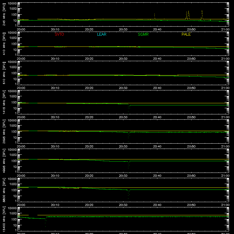Click the cyan LEAR station label
The width and height of the screenshot is (234, 234).
pos(101,34)
